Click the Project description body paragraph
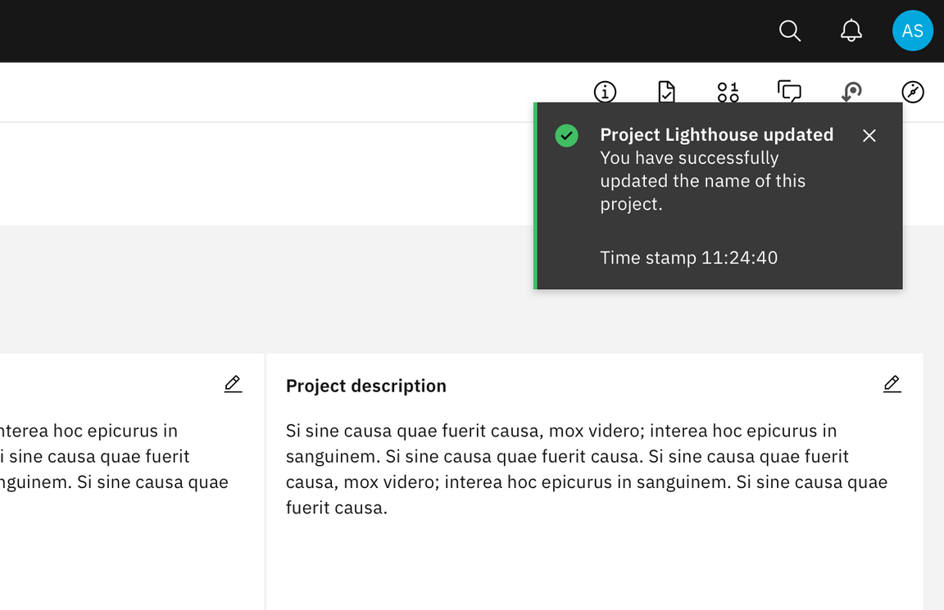 tap(587, 469)
